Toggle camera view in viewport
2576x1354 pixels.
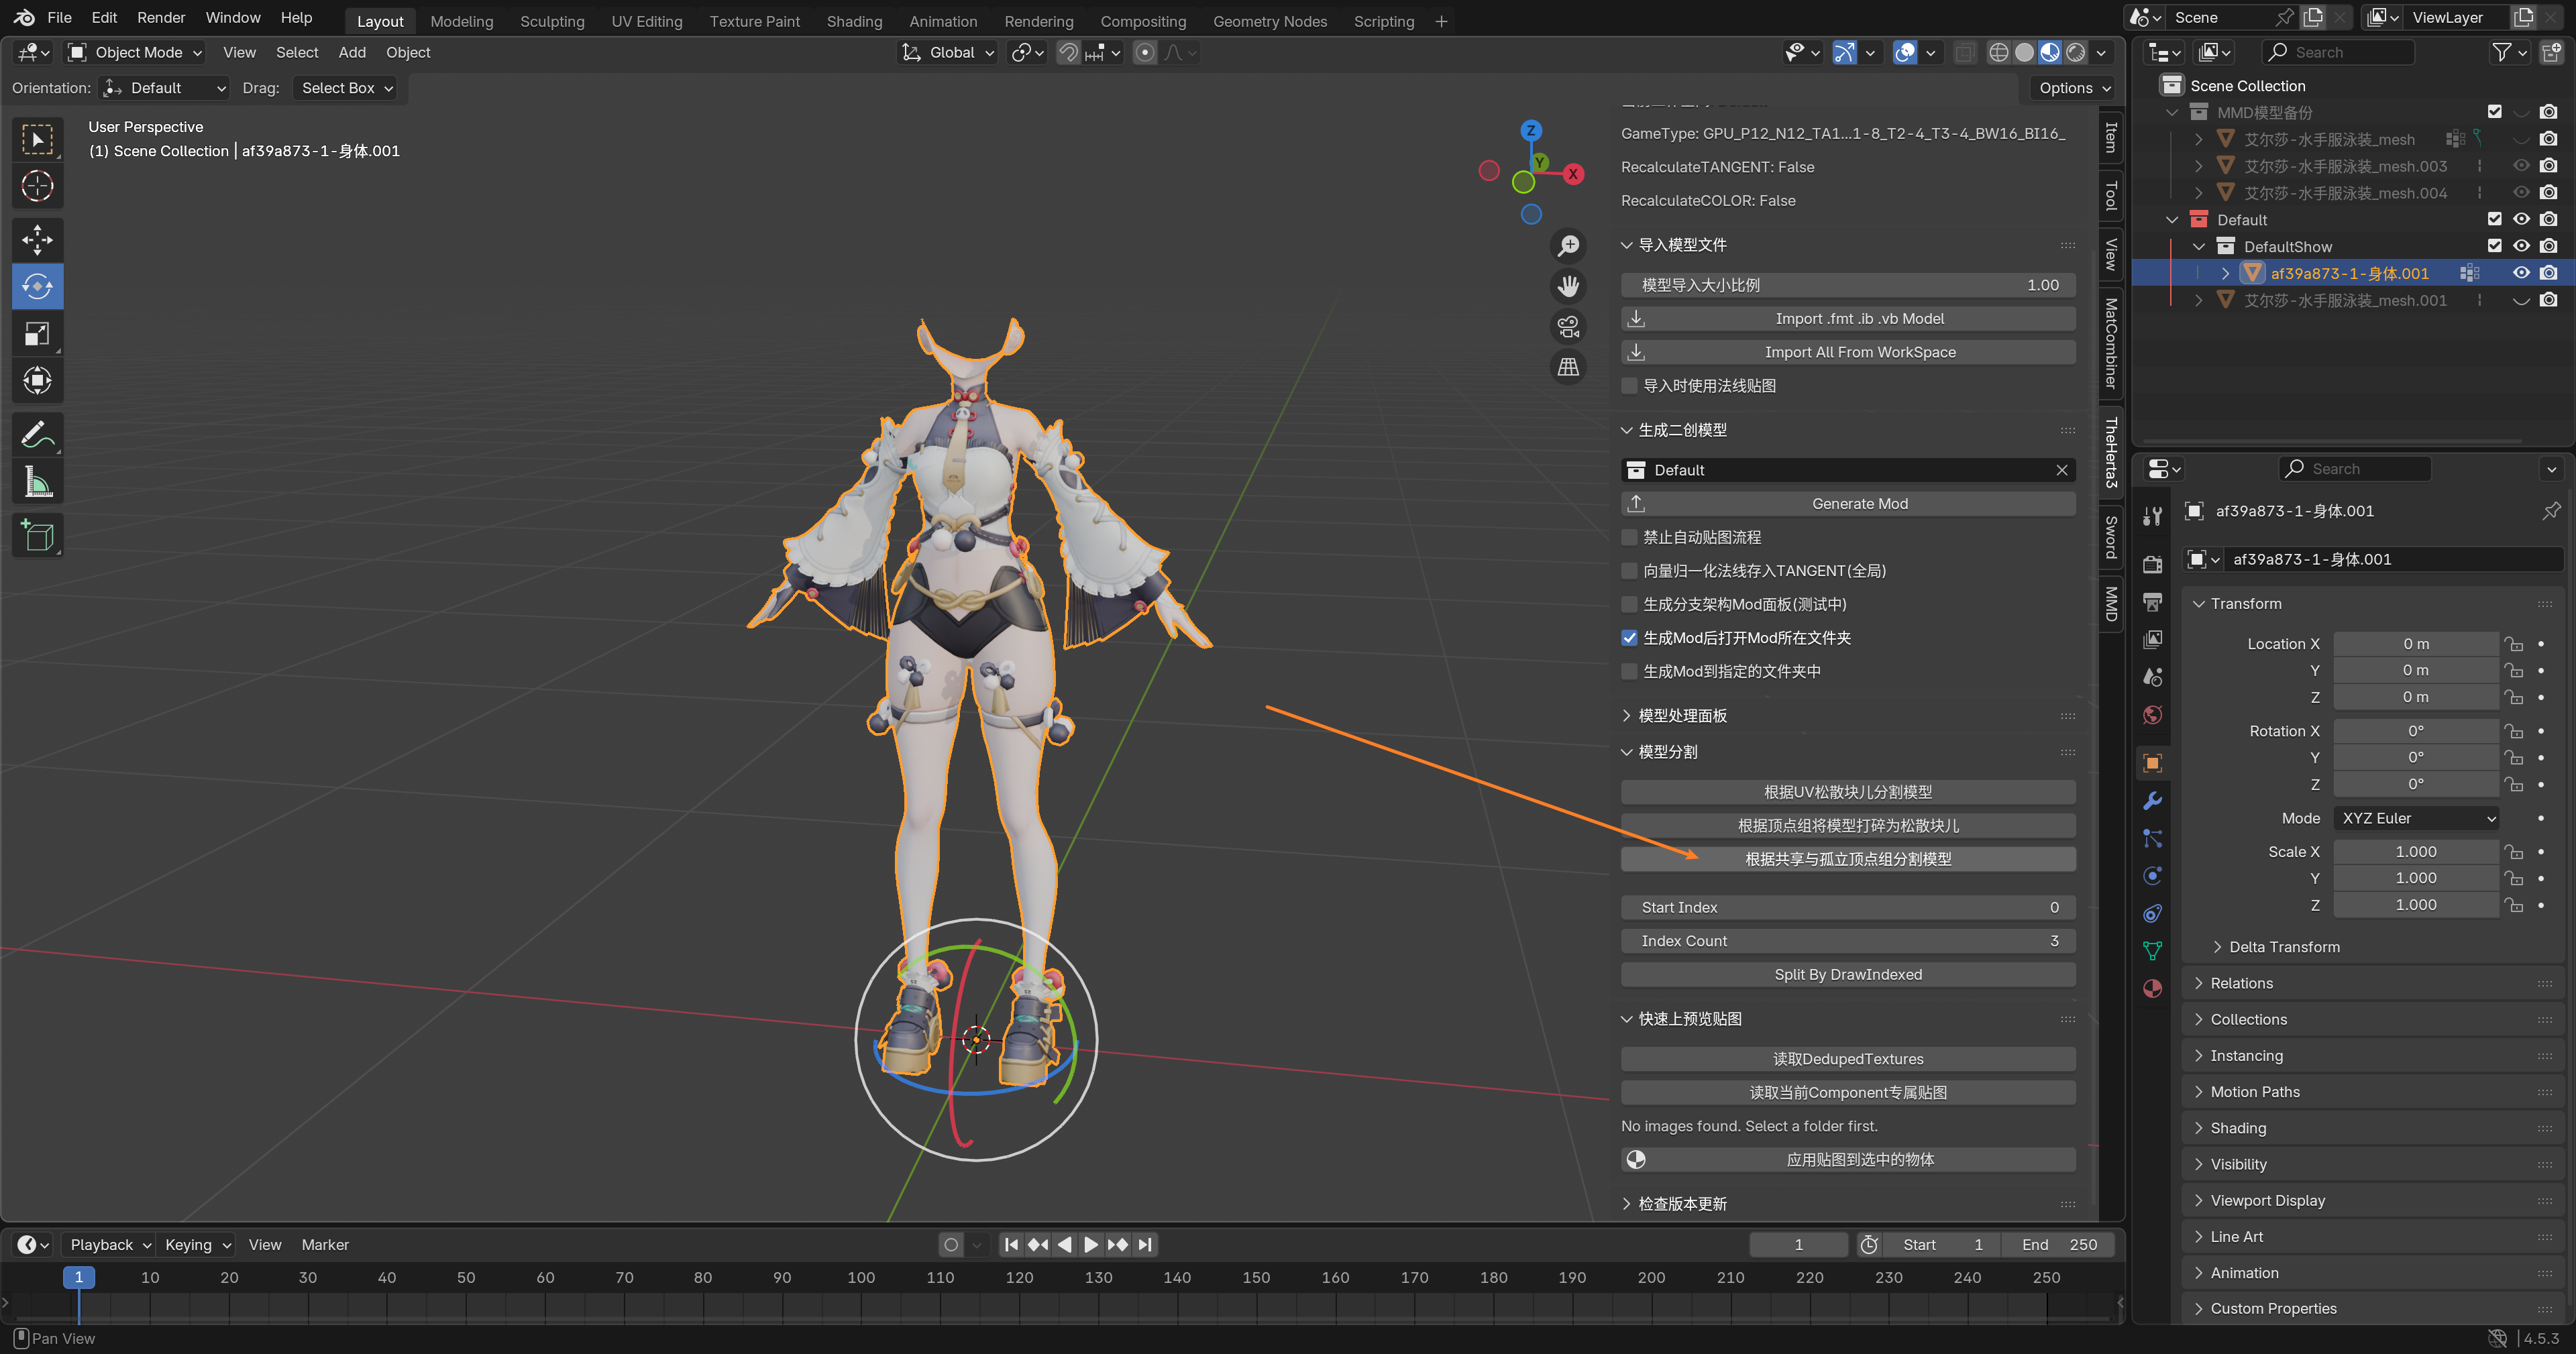(1568, 326)
